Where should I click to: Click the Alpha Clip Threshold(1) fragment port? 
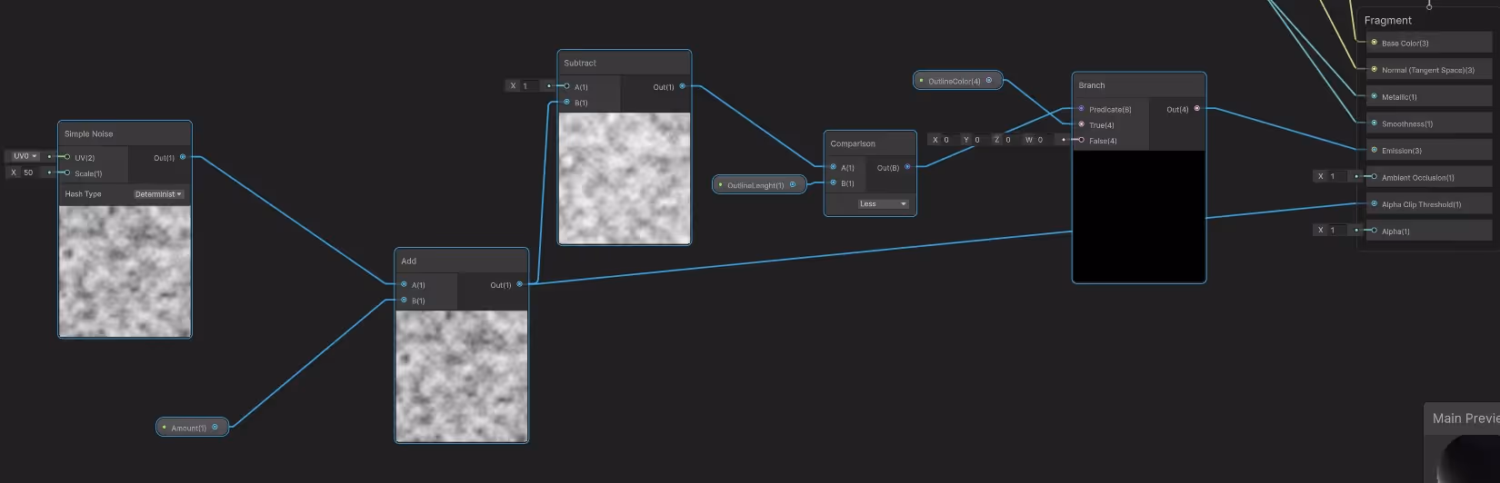point(1375,203)
